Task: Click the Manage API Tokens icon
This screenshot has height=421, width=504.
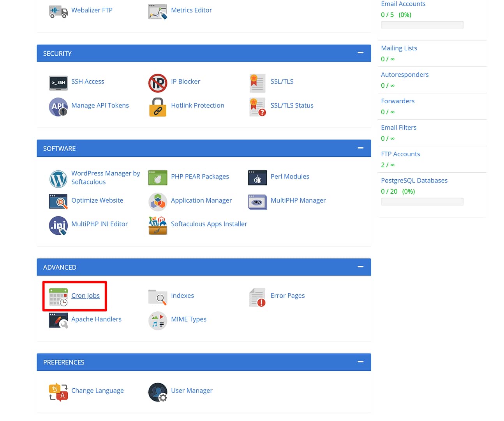Action: click(58, 107)
